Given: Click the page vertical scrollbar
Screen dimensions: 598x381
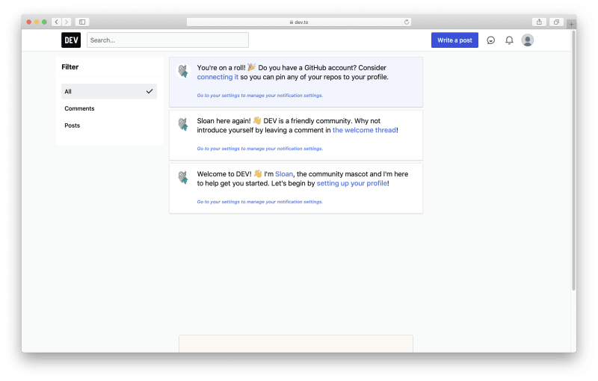Looking at the screenshot, I should tap(573, 160).
